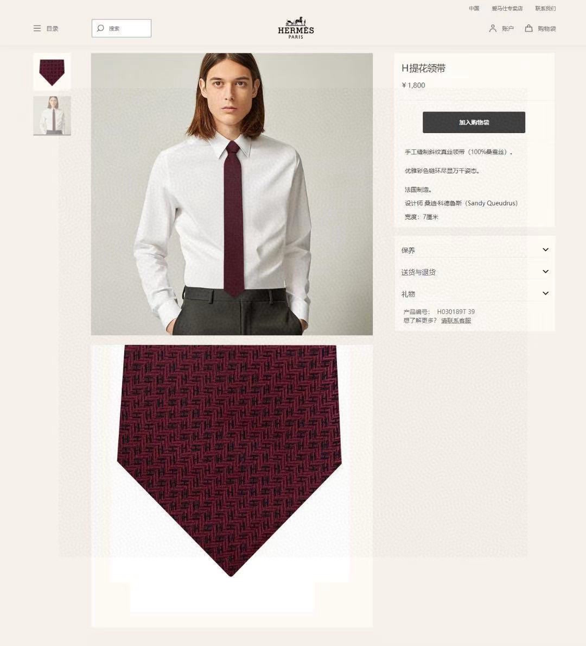The height and width of the screenshot is (646, 586).
Task: Click the 请联系客服 customer service link
Action: (456, 321)
